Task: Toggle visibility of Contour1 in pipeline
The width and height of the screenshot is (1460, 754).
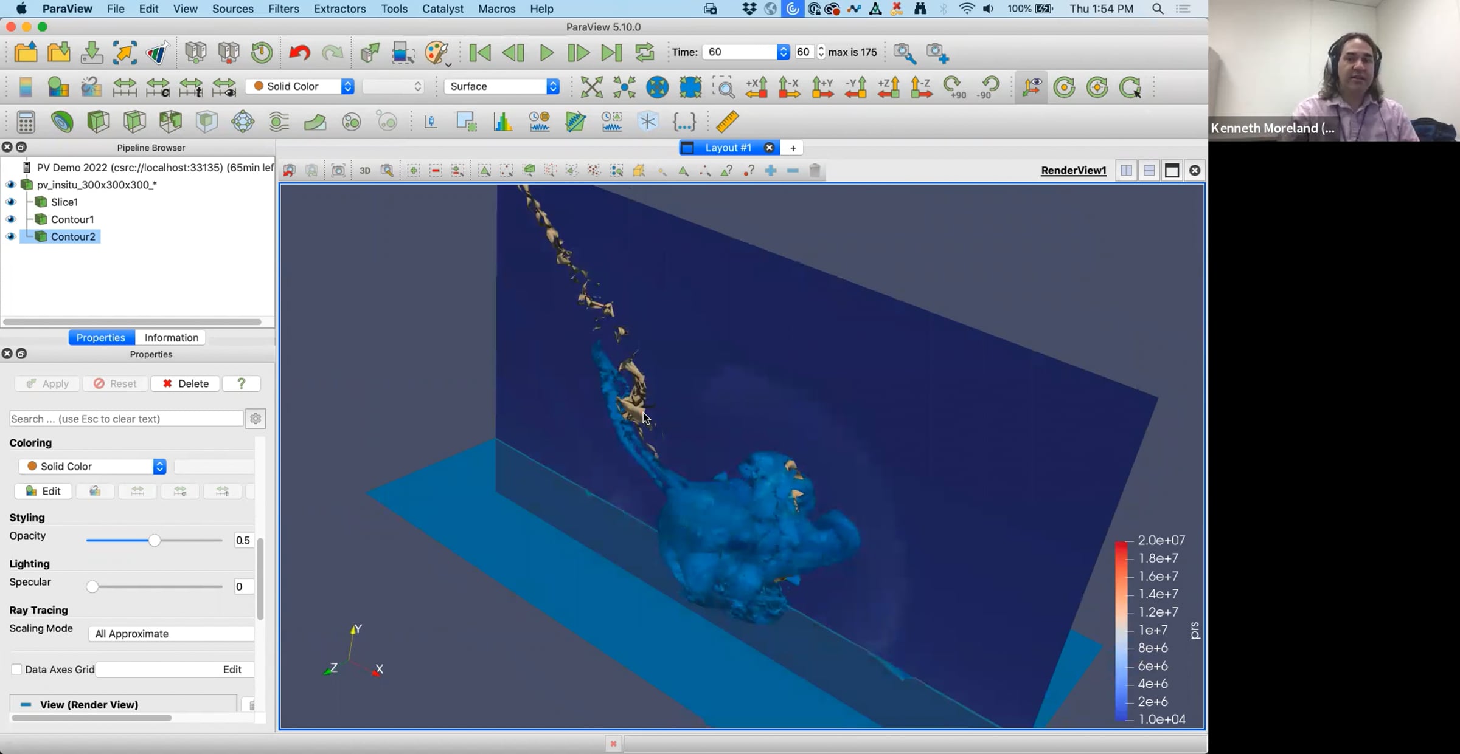Action: click(11, 219)
